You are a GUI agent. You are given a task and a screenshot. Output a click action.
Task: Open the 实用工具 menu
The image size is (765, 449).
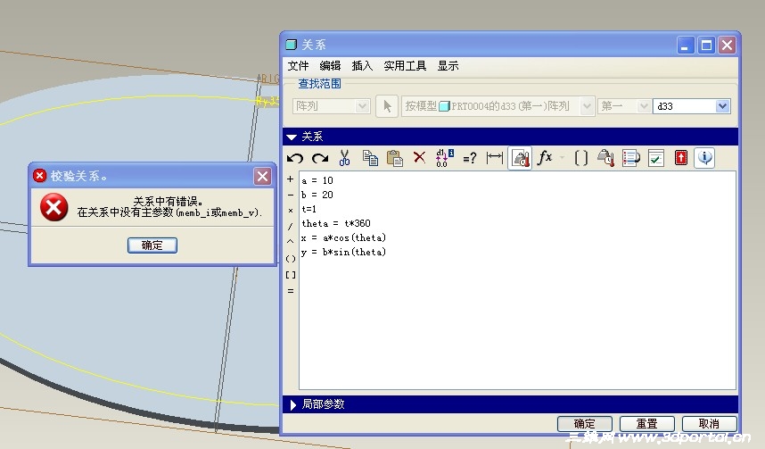click(405, 66)
